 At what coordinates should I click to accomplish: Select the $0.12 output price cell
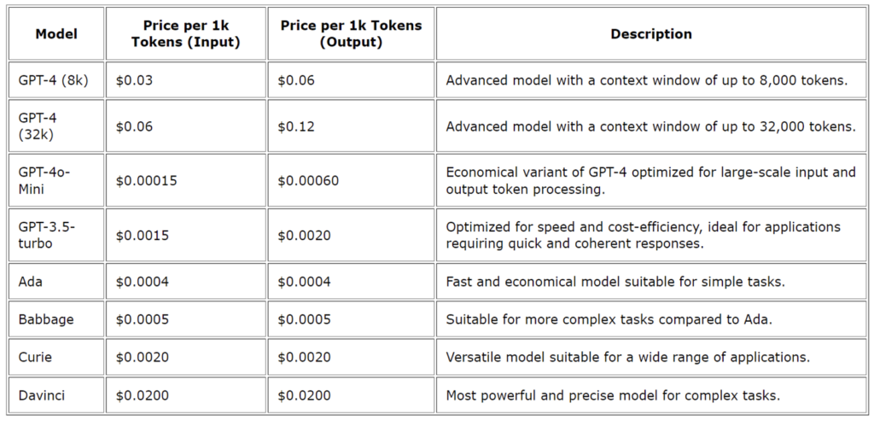pyautogui.click(x=351, y=126)
